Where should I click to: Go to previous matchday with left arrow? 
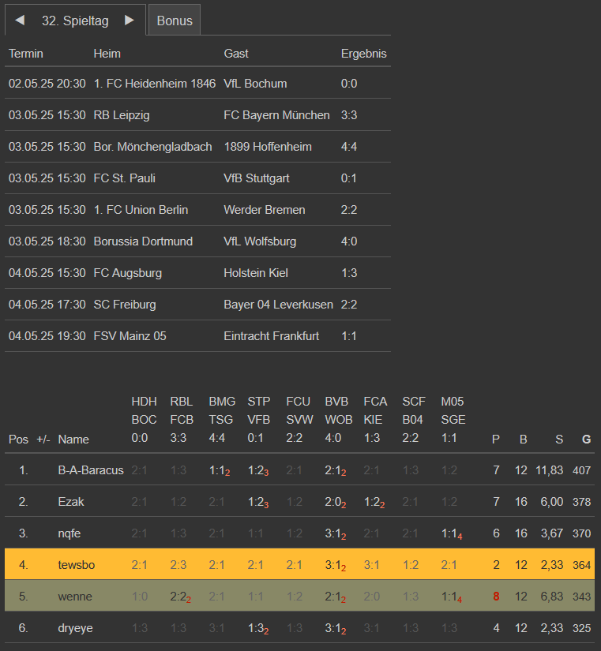tap(20, 21)
